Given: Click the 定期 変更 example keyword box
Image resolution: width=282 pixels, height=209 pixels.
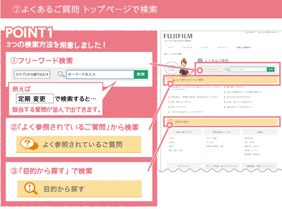Looking at the screenshot, I should point(35,99).
